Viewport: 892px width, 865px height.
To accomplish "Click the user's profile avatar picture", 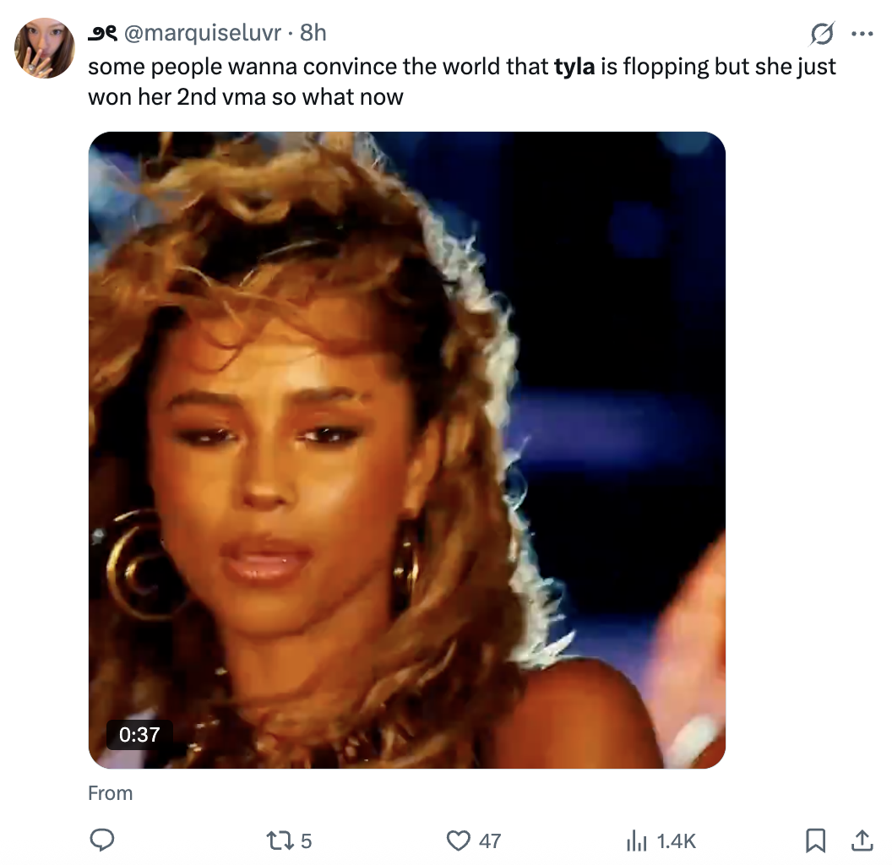I will coord(45,48).
